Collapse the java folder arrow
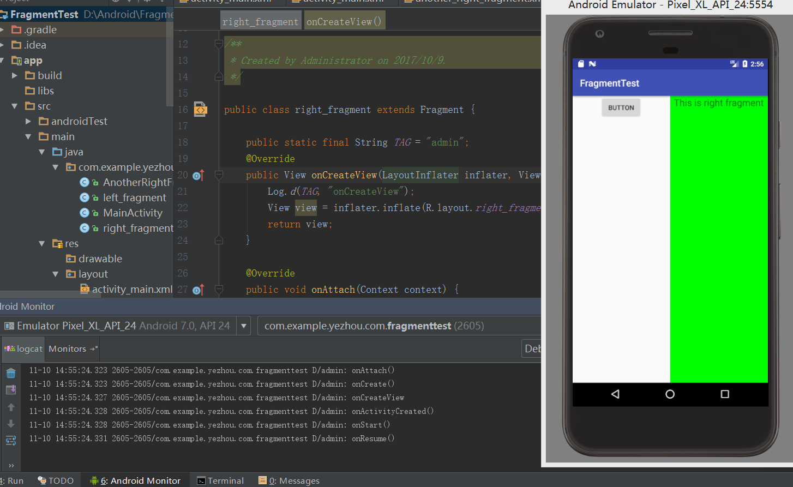This screenshot has height=487, width=793. pyautogui.click(x=42, y=152)
